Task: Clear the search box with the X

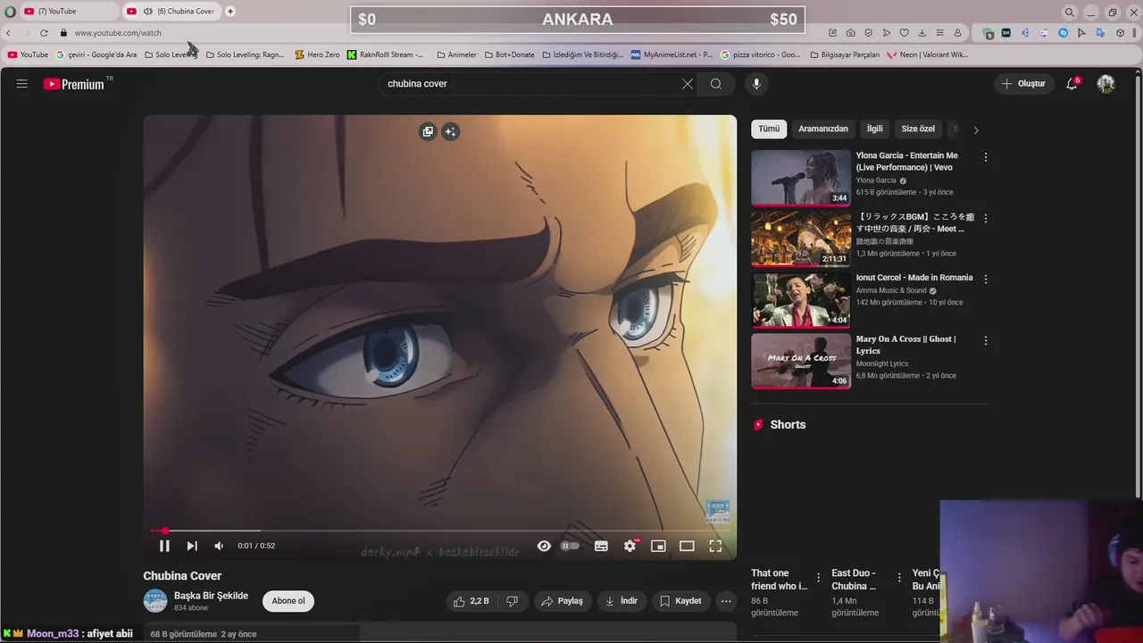Action: pyautogui.click(x=687, y=84)
